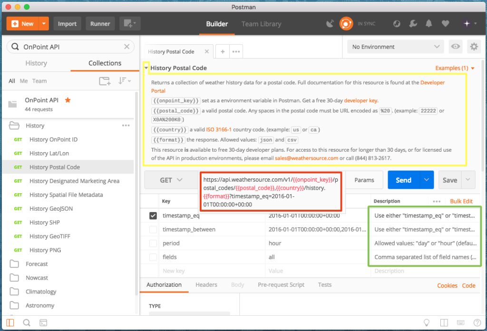Uncheck the timestamp_eq parameter
The image size is (487, 331).
point(153,215)
